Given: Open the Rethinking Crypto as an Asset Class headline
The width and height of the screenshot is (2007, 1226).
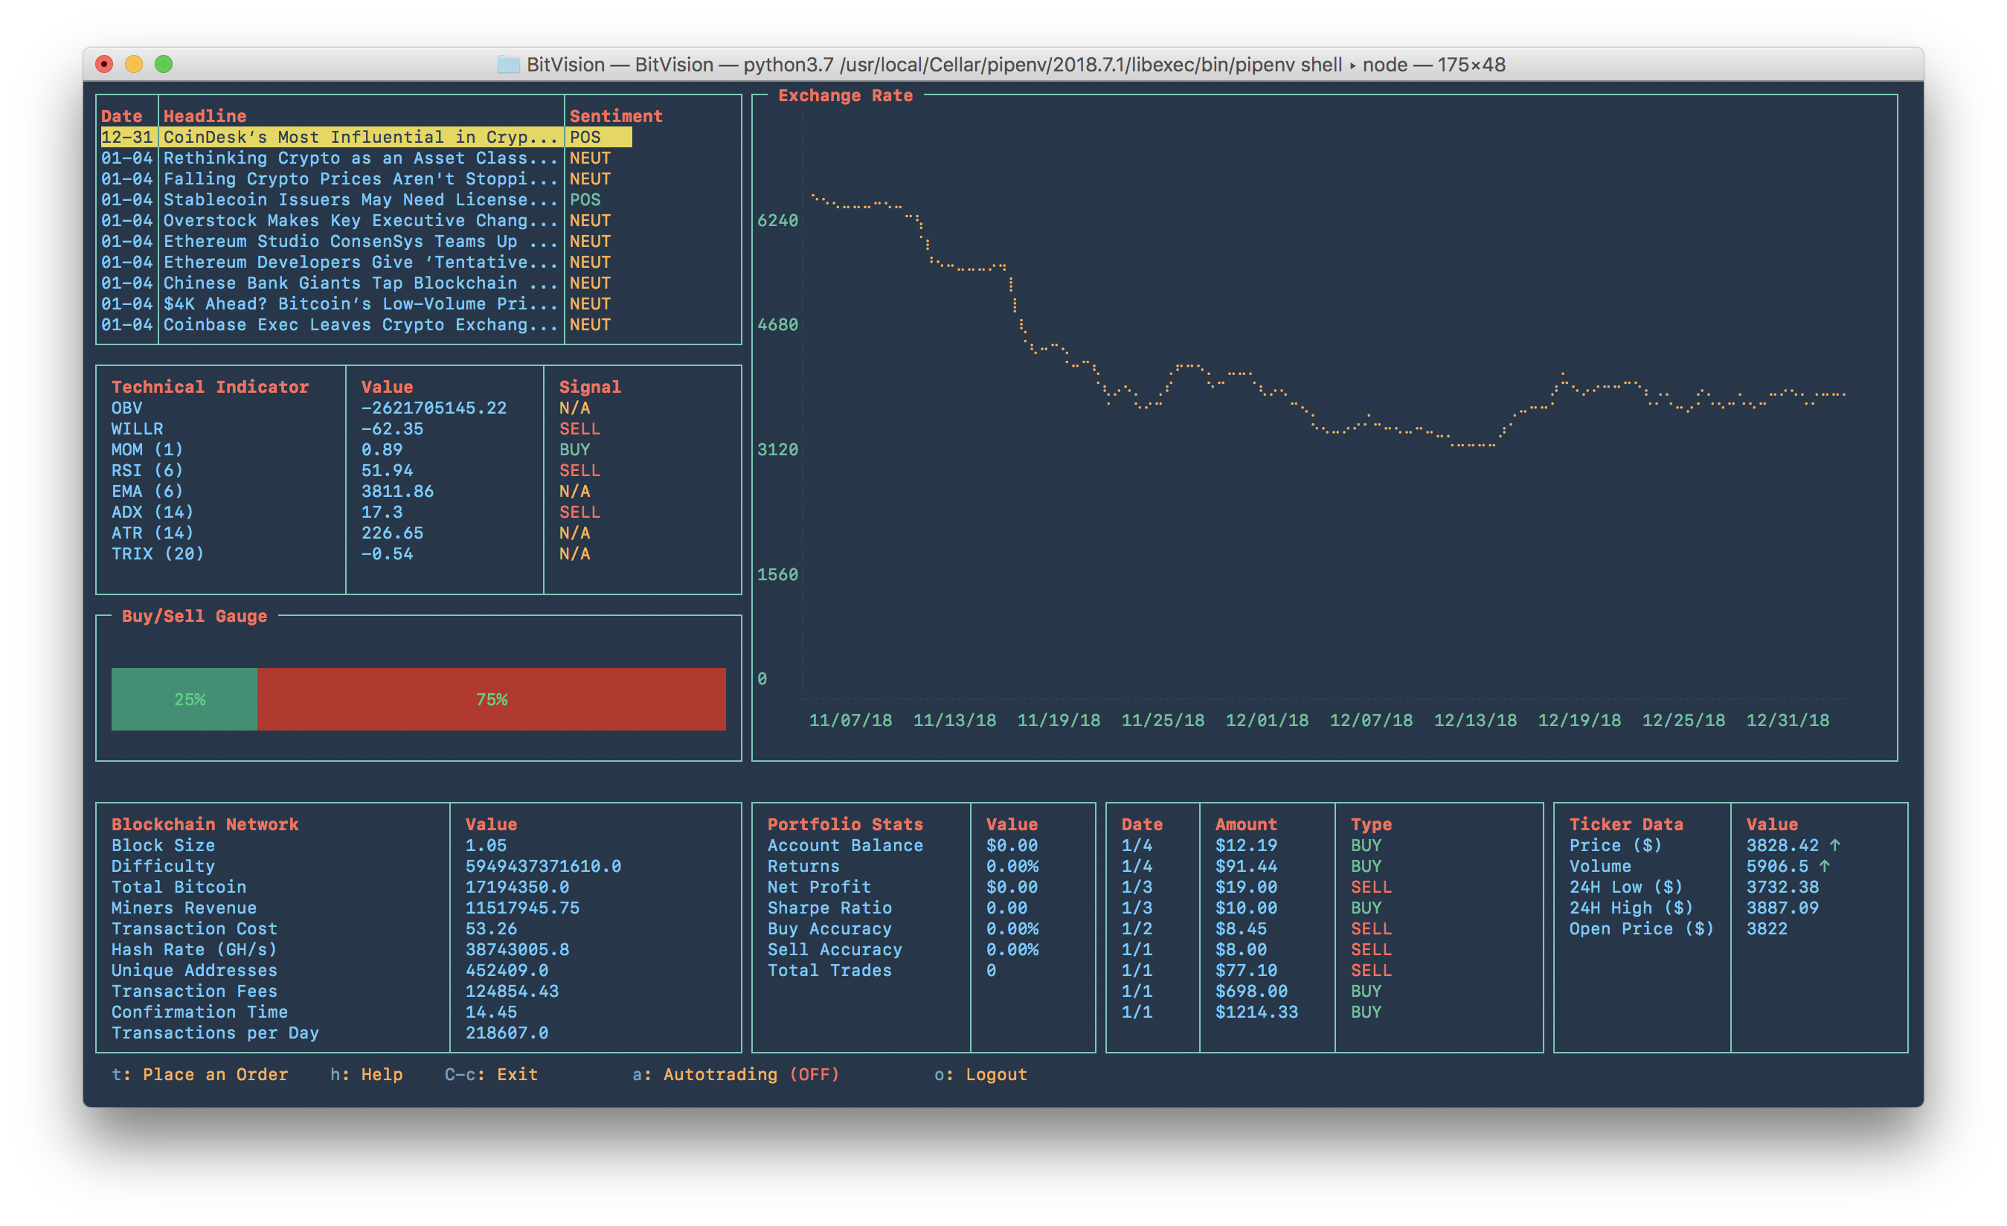Looking at the screenshot, I should pyautogui.click(x=360, y=158).
